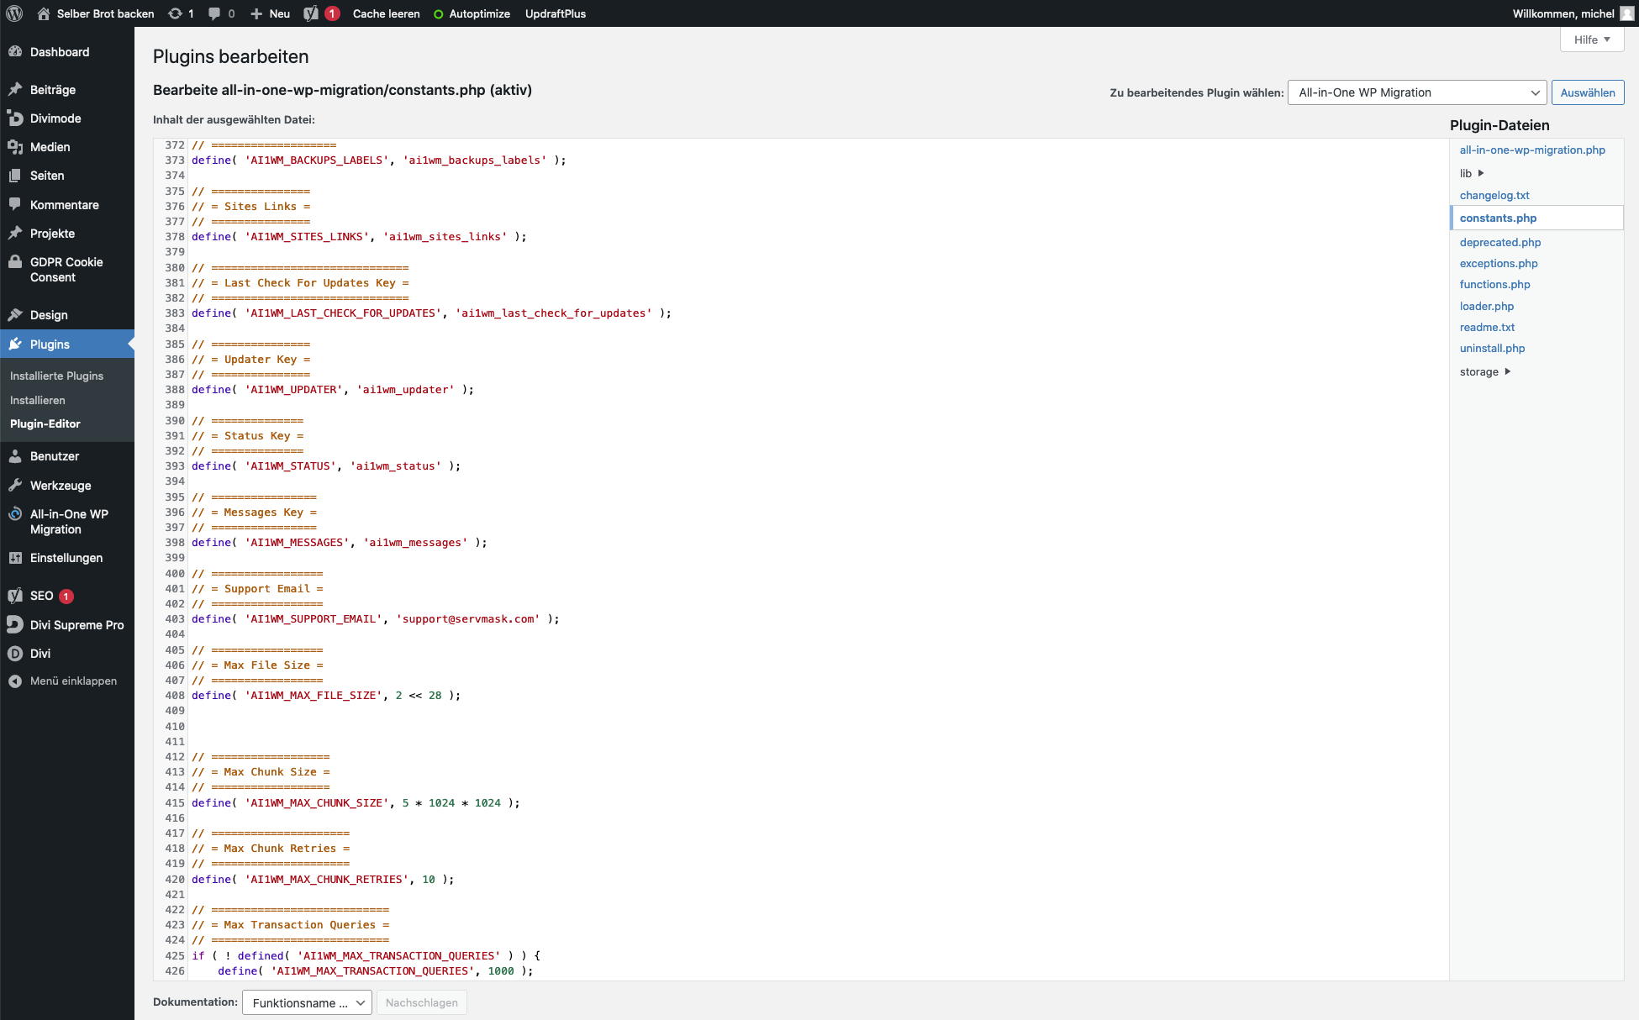This screenshot has width=1639, height=1020.
Task: Open the plugin selection dropdown
Action: 1416,92
